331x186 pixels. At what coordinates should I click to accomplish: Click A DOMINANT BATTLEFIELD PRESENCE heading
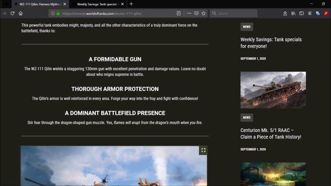pos(115,113)
